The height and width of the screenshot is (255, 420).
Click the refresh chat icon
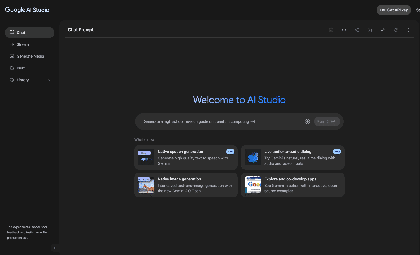click(x=396, y=30)
